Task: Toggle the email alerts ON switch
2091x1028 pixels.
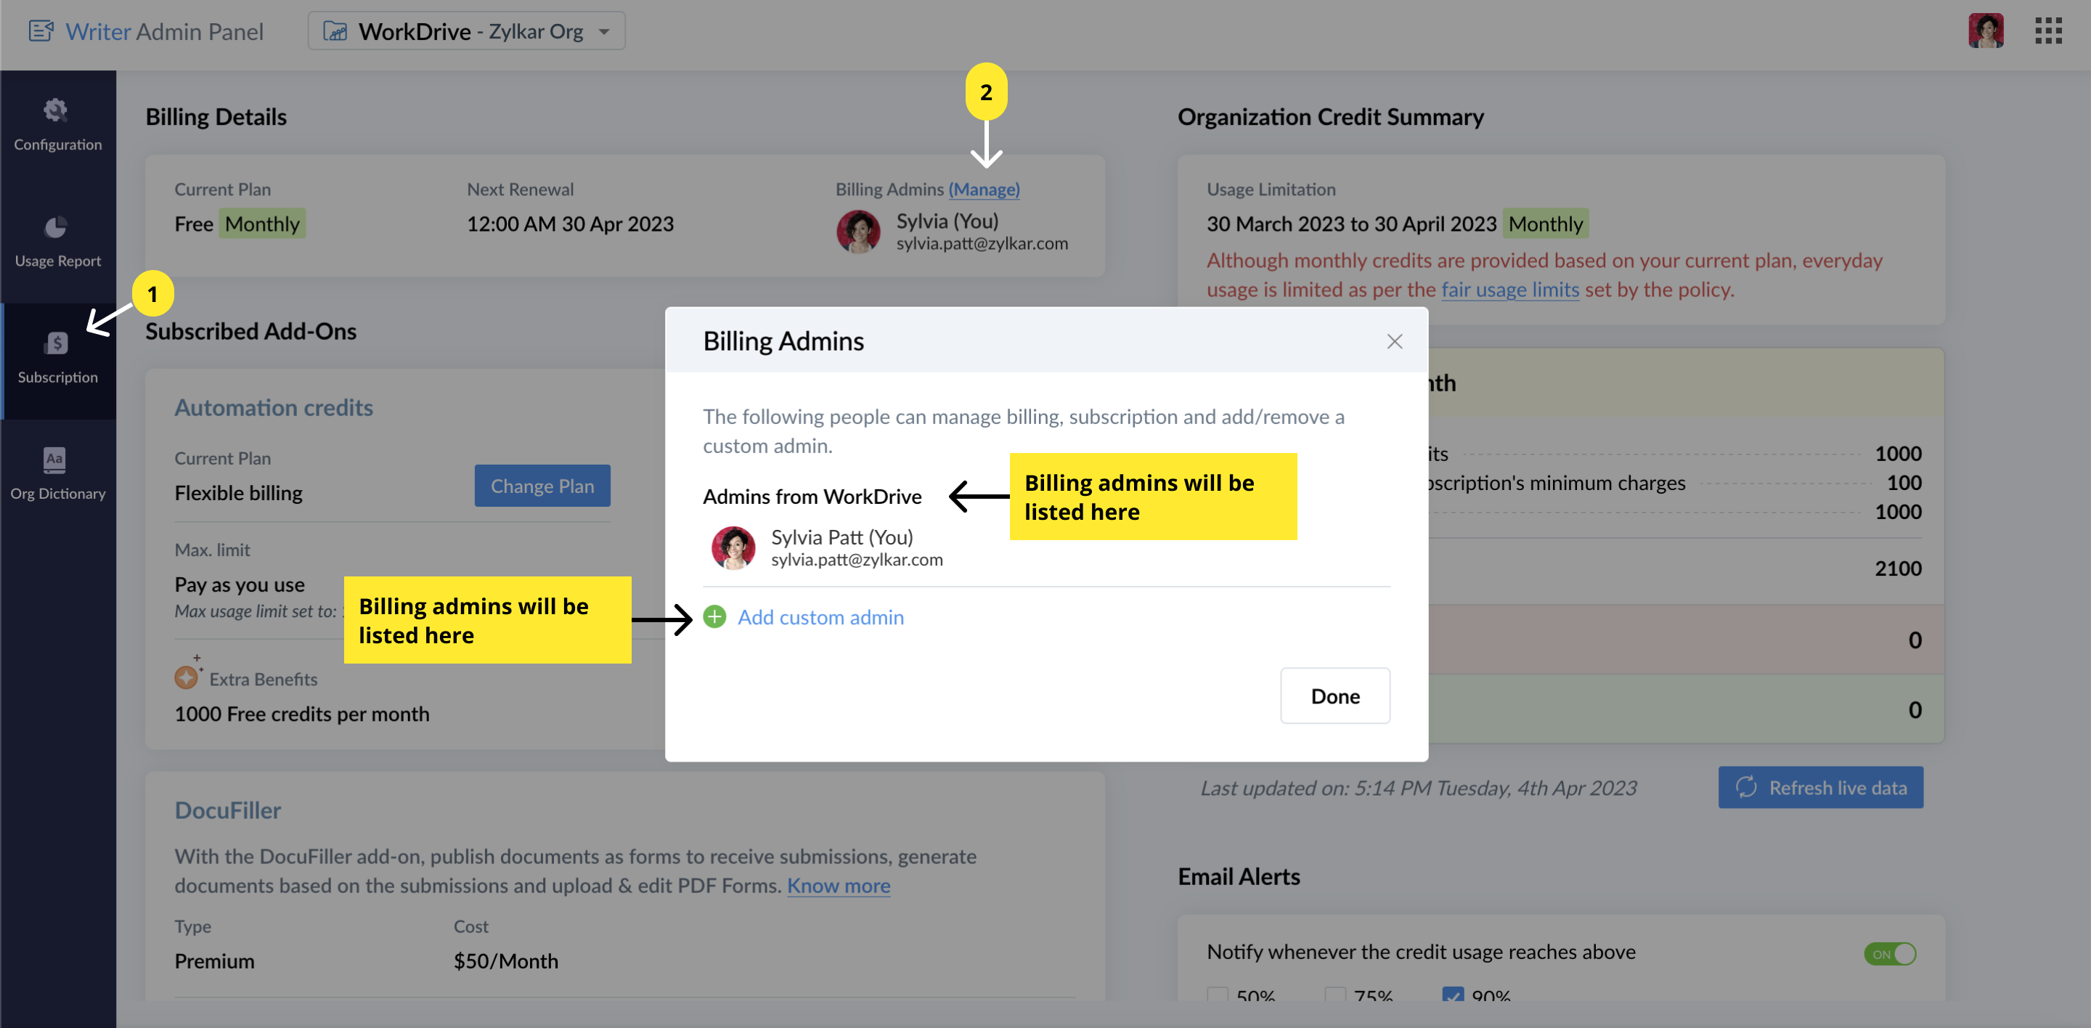Action: (x=1890, y=953)
